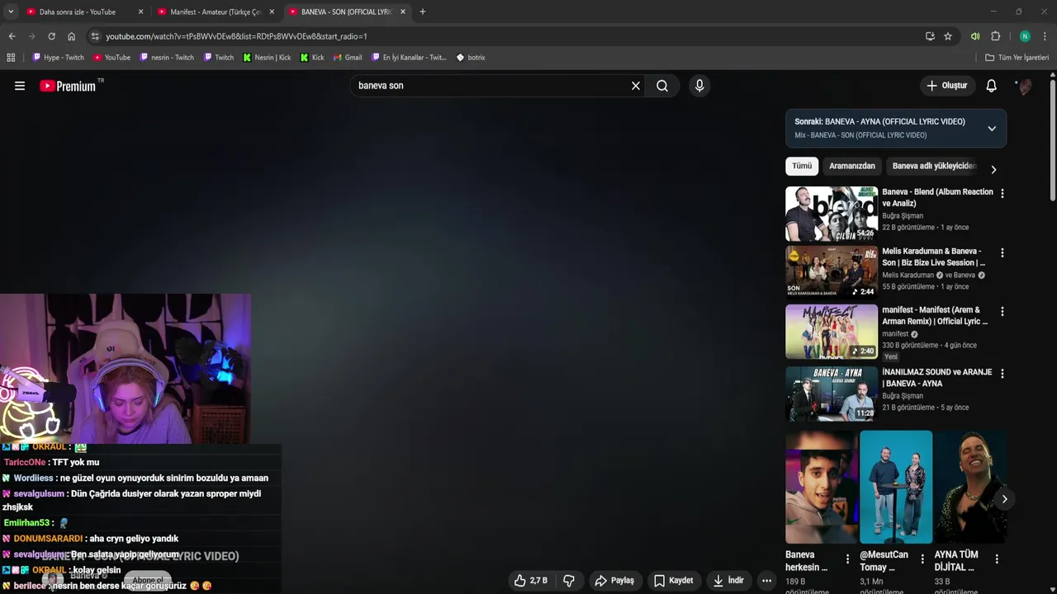The width and height of the screenshot is (1057, 594).
Task: Show next Shorts with right arrow
Action: tap(1004, 499)
